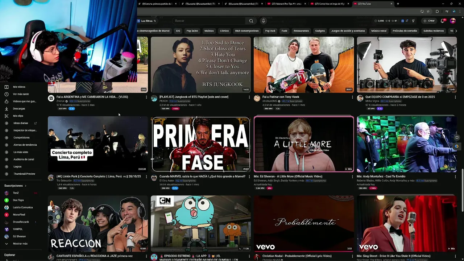Open Luisito Comunica subscription channel
The image size is (464, 261).
pos(22,207)
